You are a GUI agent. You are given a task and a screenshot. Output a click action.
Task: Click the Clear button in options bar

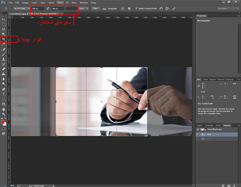click(x=95, y=8)
